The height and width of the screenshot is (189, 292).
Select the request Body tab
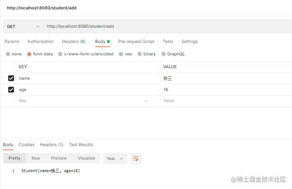103,42
